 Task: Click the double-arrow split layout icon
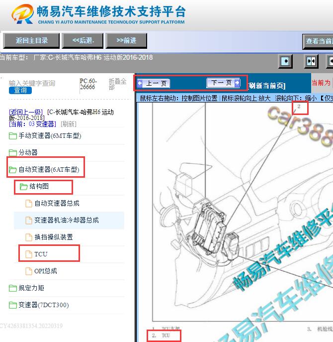(311, 61)
